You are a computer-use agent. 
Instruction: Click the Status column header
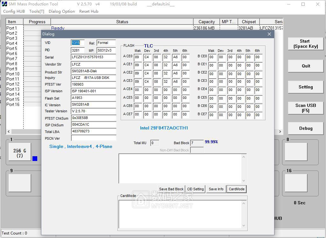pyautogui.click(x=122, y=22)
